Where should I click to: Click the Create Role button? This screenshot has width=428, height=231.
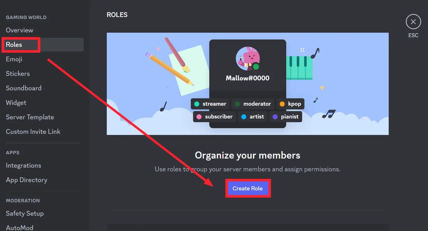pyautogui.click(x=247, y=188)
